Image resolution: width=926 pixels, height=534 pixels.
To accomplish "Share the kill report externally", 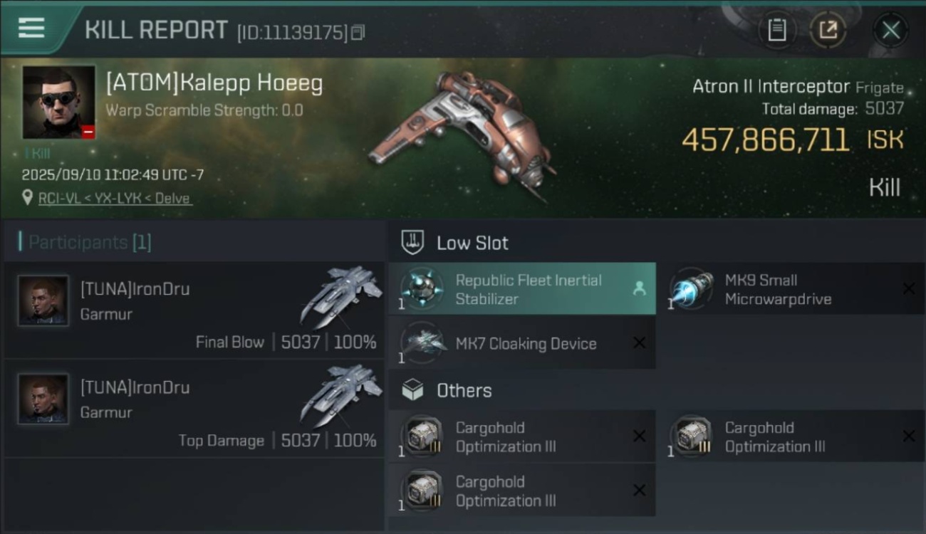I will [x=828, y=30].
